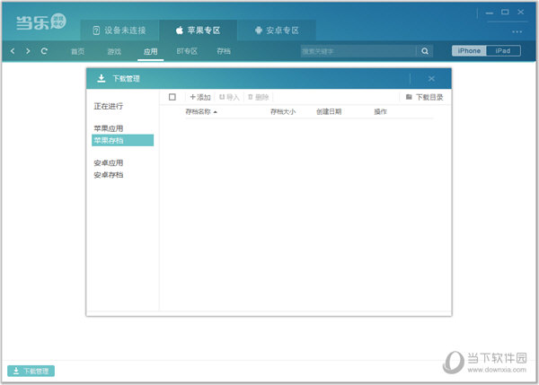Refresh the page with reload icon
This screenshot has height=385, width=539.
coord(44,51)
